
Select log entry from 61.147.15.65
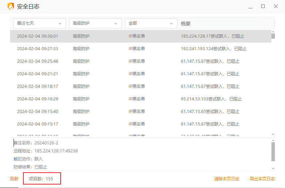139,112
